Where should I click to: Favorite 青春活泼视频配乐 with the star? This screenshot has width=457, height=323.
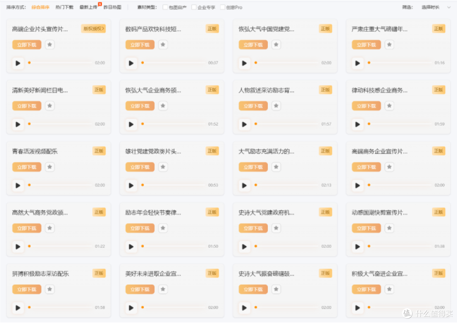[x=50, y=167]
